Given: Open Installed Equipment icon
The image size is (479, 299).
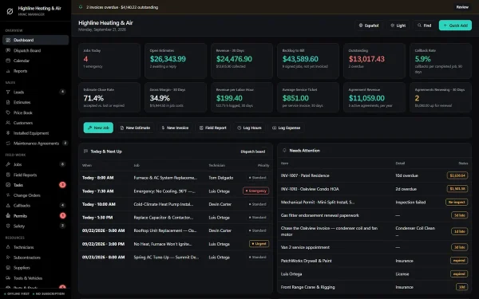Looking at the screenshot, I should [8, 133].
